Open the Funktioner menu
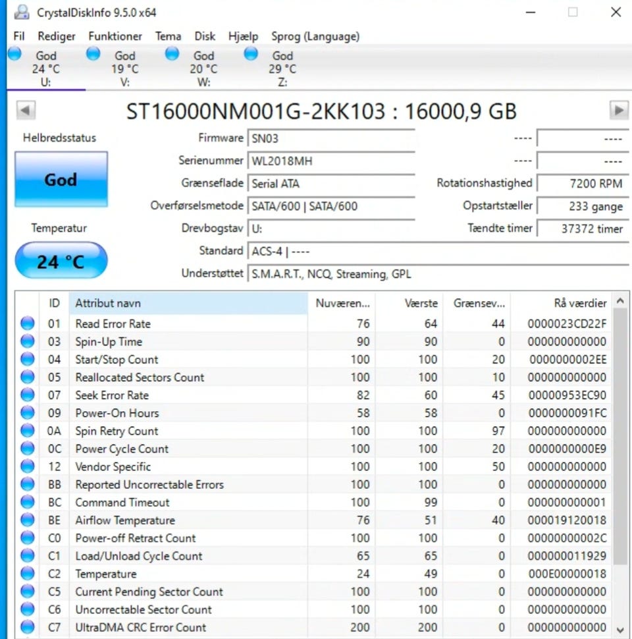The height and width of the screenshot is (639, 632). click(115, 36)
